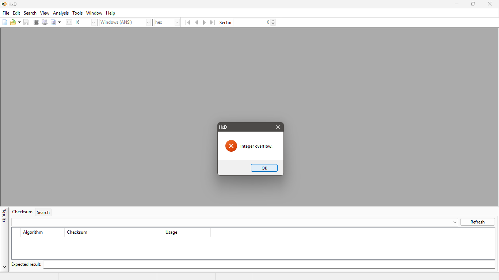Click the Open disk icon
499x280 pixels.
(45, 22)
